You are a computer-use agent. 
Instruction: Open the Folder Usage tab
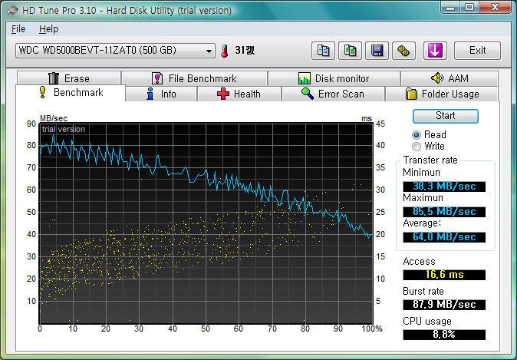click(440, 94)
